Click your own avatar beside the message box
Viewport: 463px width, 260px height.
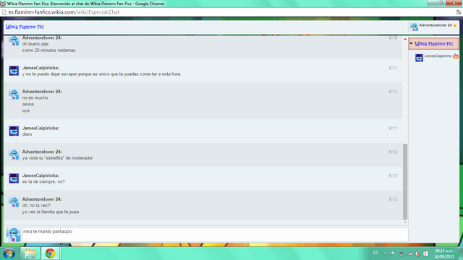point(13,235)
